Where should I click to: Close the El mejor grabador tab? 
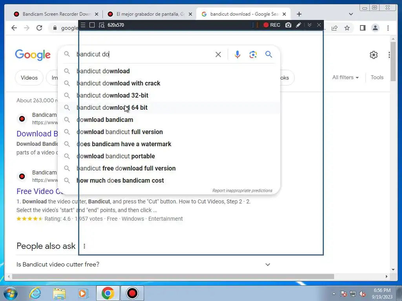190,14
